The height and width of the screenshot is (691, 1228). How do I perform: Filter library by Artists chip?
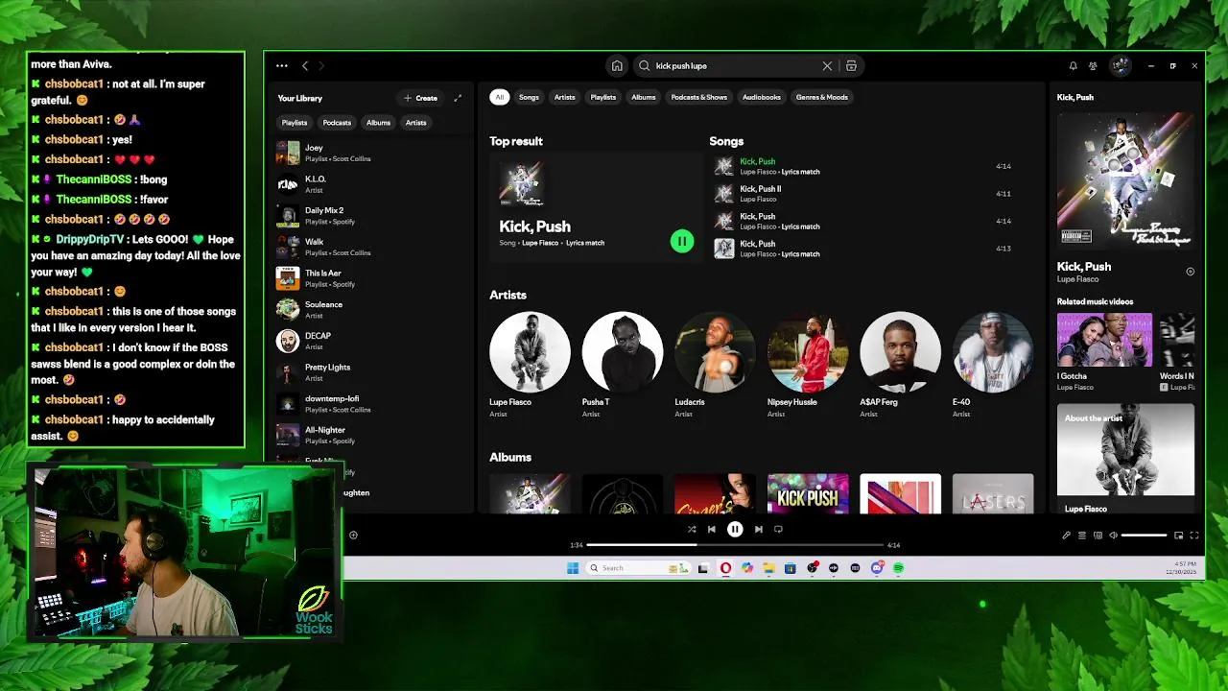(415, 123)
